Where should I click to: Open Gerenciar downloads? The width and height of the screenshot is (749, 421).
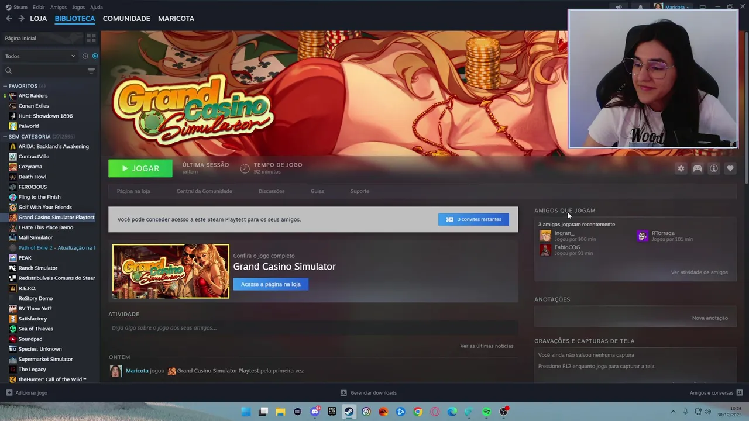coord(369,393)
